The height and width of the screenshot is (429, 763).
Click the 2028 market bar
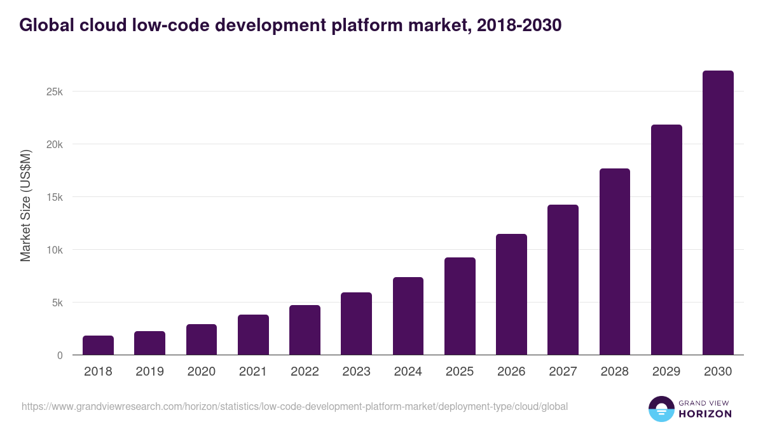pyautogui.click(x=615, y=262)
